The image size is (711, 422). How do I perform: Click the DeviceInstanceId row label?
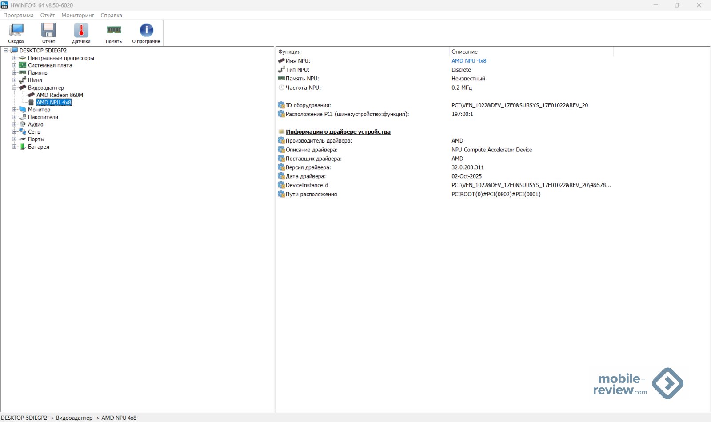[307, 185]
